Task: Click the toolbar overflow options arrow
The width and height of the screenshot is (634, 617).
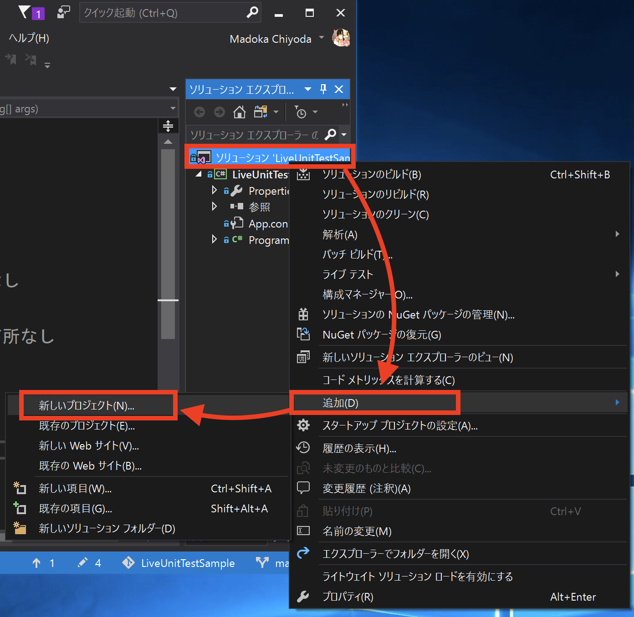Action: coord(47,65)
